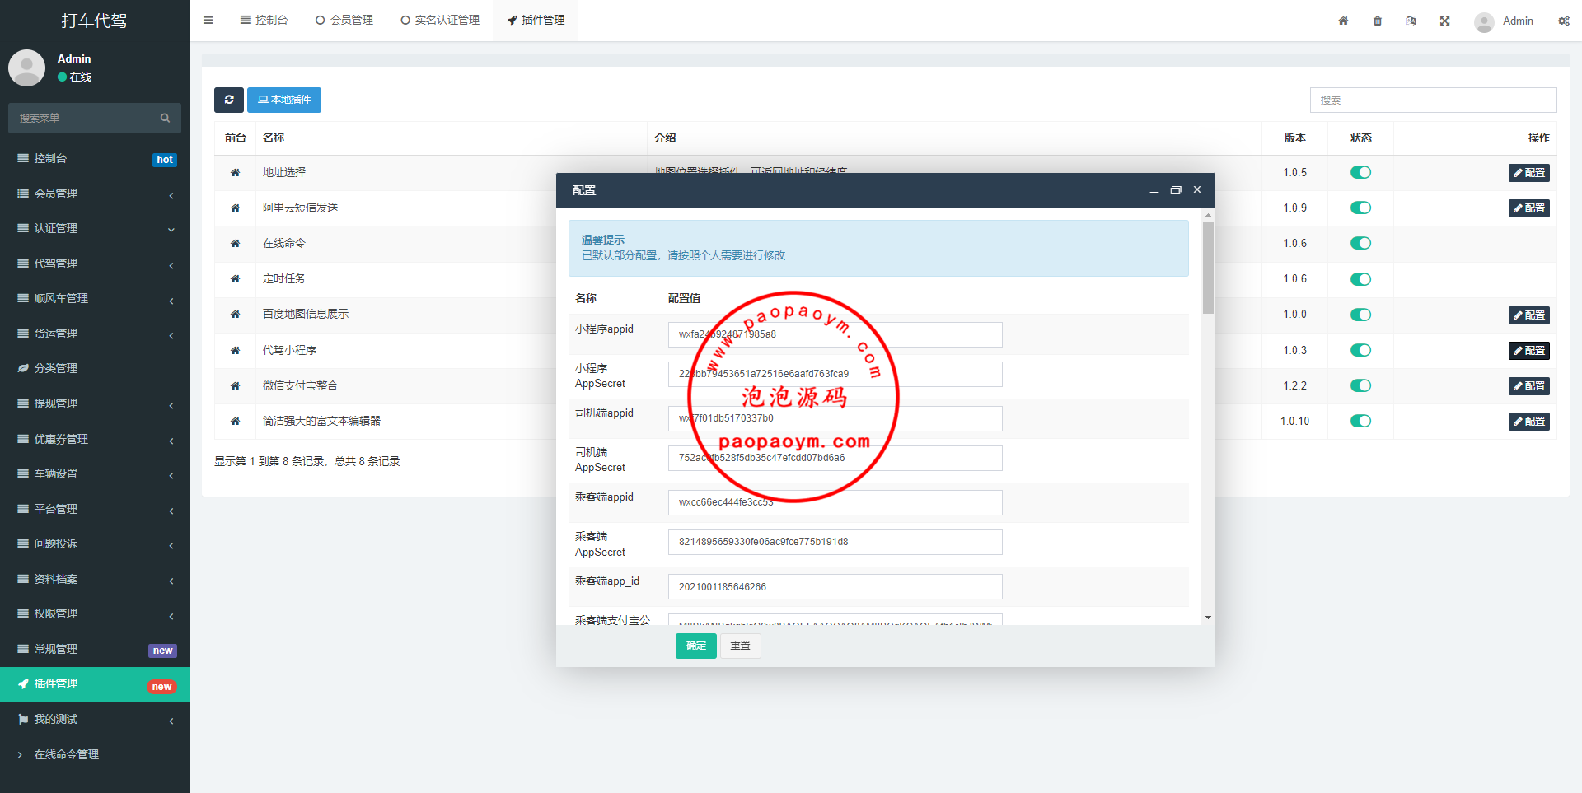Click the refresh icon button above the plugin table

(229, 100)
